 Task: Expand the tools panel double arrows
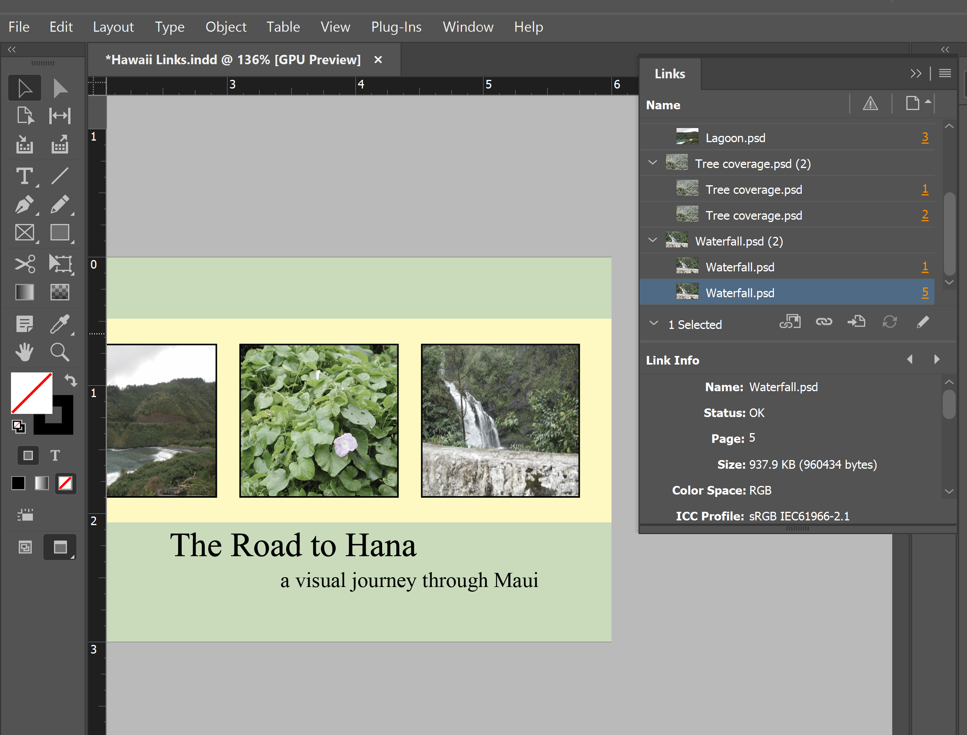point(12,49)
